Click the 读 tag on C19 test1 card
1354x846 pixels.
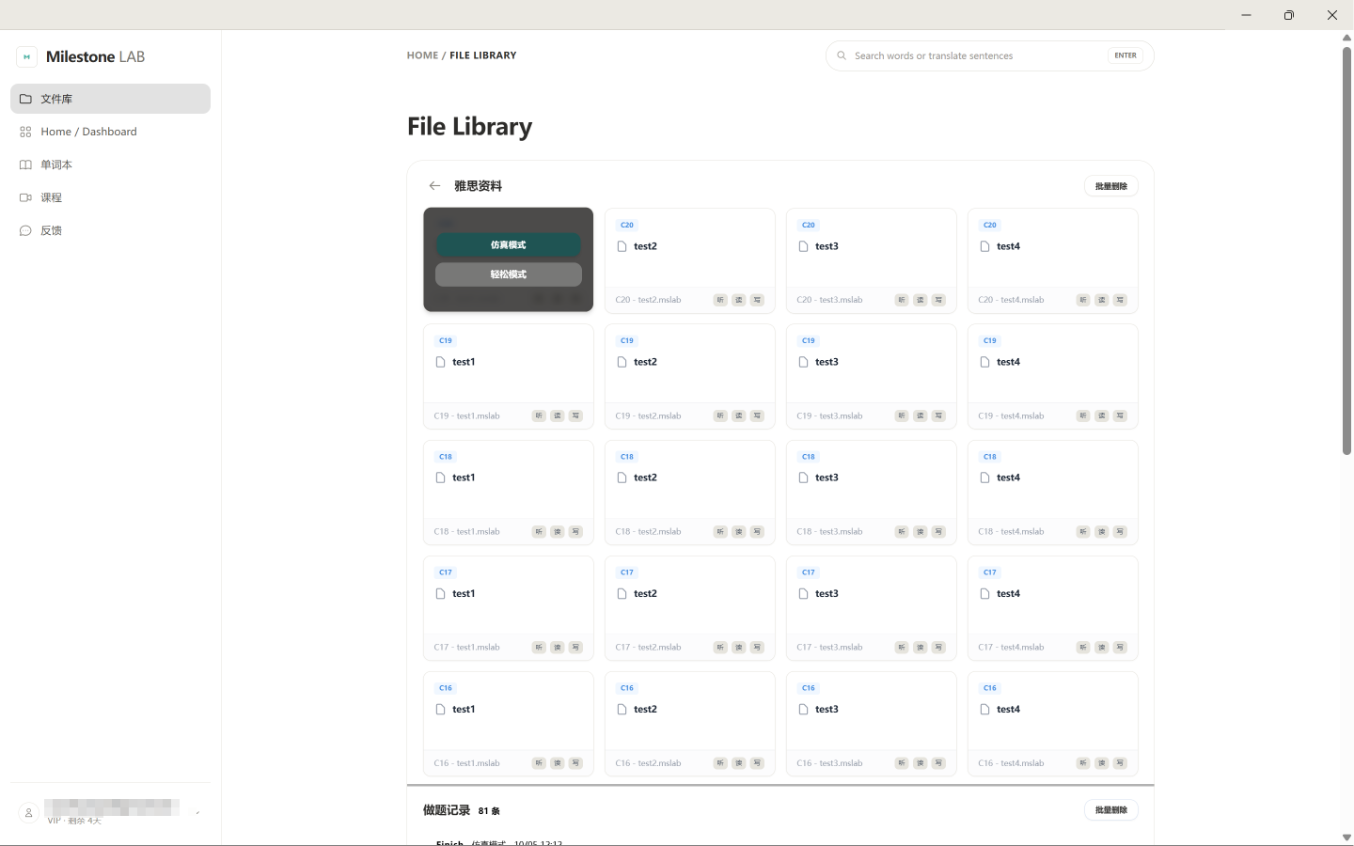558,415
